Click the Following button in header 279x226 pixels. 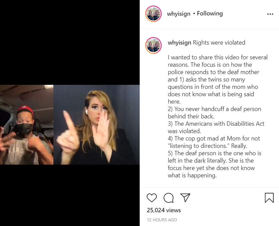(x=210, y=13)
